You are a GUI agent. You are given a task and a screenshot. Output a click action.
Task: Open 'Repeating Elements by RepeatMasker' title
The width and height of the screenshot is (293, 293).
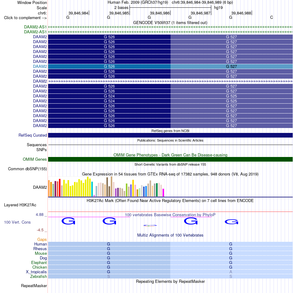pyautogui.click(x=170, y=282)
